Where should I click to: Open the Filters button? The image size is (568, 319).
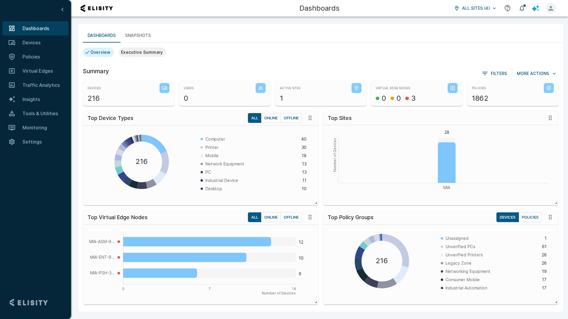pos(495,74)
